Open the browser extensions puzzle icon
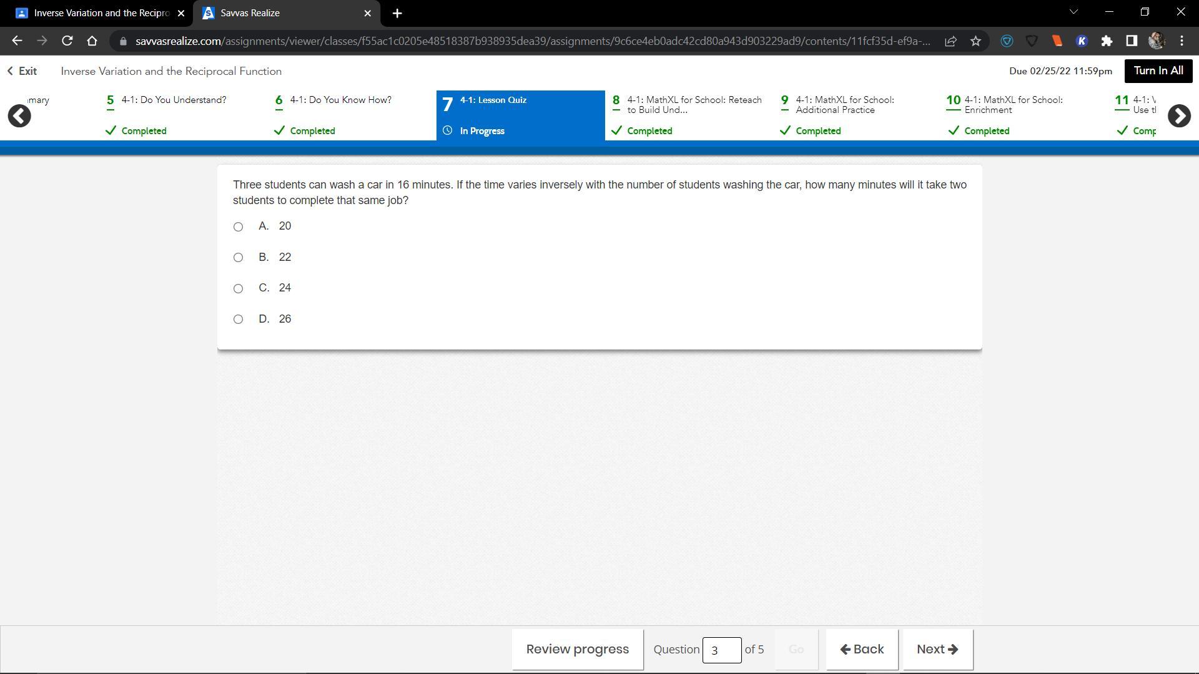The width and height of the screenshot is (1199, 674). [1107, 41]
